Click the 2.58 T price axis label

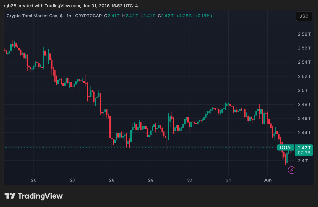point(304,34)
